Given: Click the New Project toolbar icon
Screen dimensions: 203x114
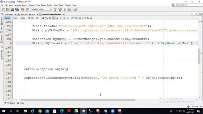Looking at the screenshot, I should click(8, 9).
